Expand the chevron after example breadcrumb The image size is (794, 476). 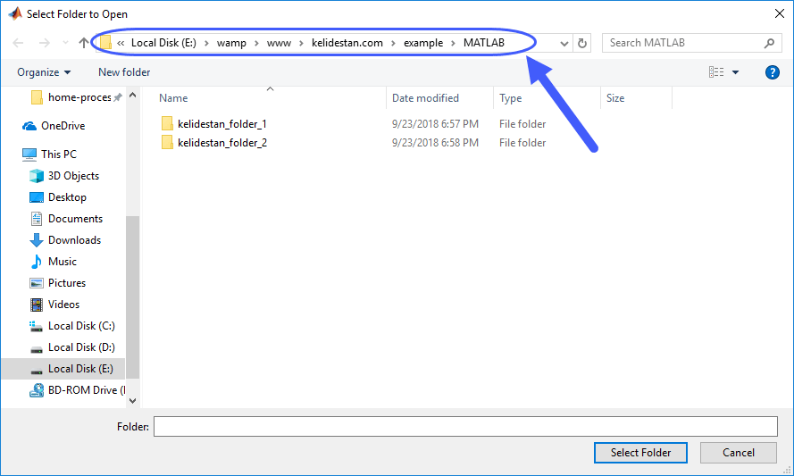click(x=453, y=43)
